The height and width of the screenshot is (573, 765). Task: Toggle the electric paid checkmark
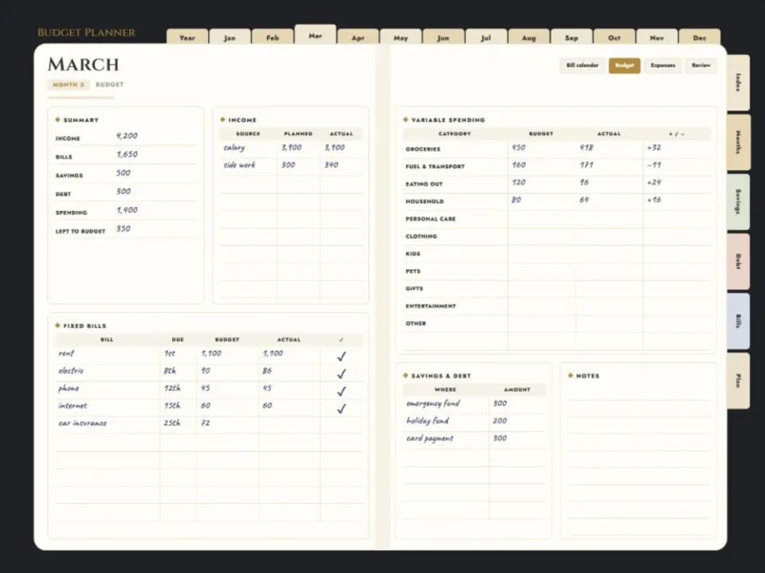pos(342,374)
